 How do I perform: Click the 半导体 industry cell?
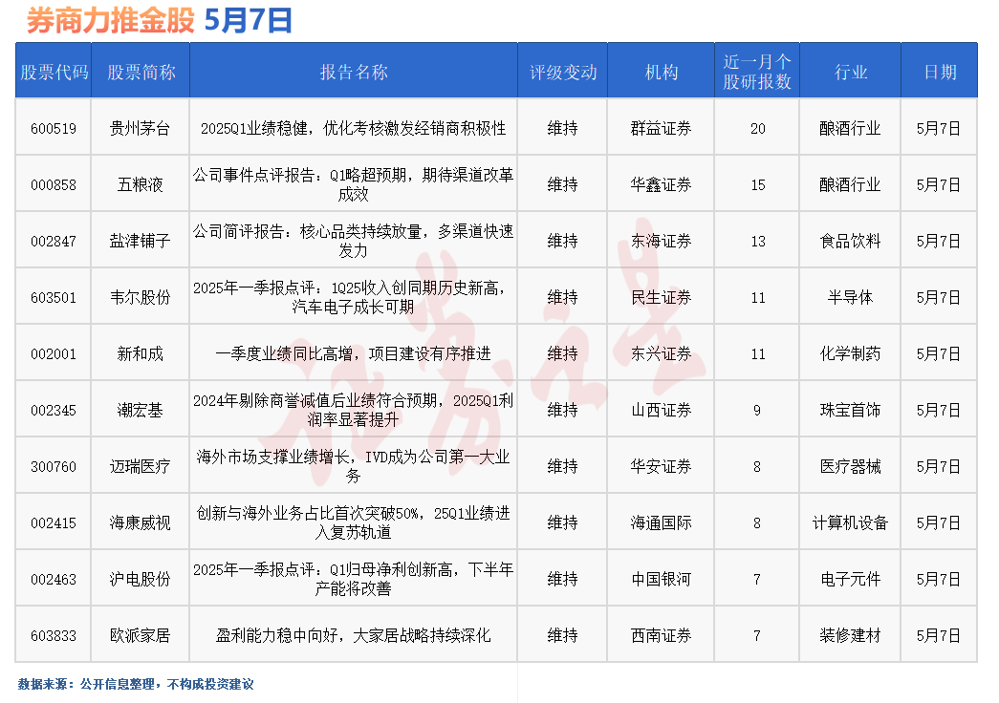[x=851, y=298]
